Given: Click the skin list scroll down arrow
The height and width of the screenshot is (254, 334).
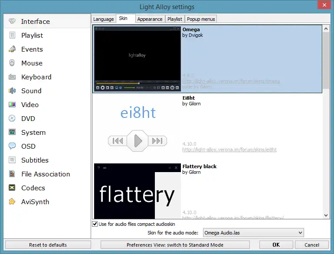Looking at the screenshot, I should [x=326, y=215].
